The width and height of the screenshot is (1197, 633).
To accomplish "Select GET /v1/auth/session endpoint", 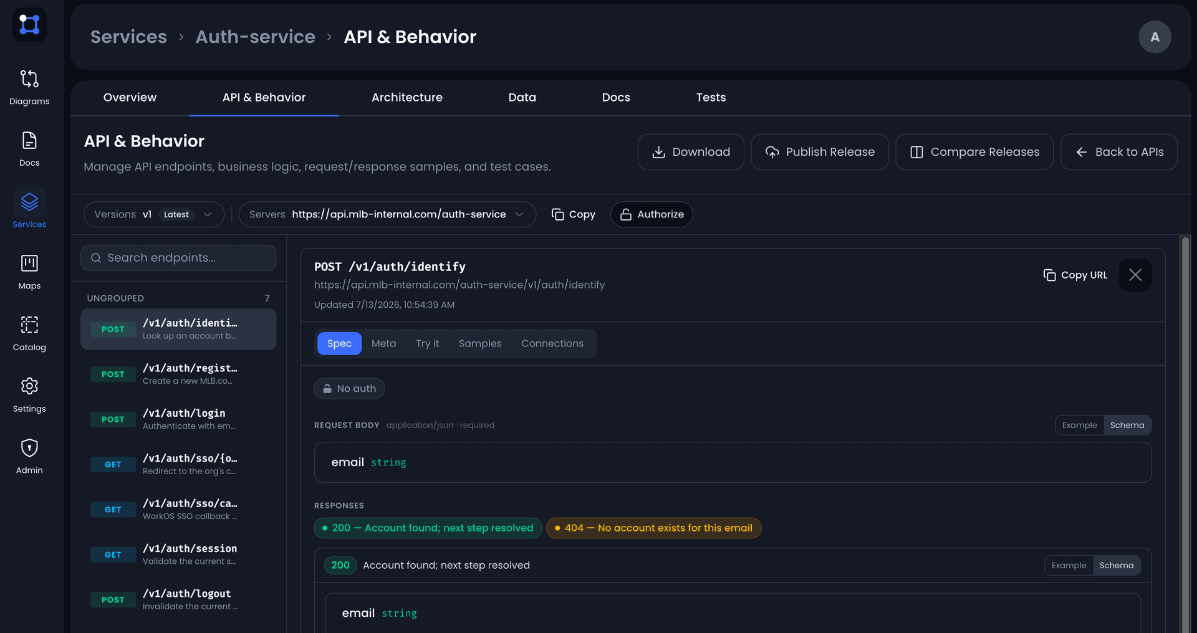I will click(178, 554).
